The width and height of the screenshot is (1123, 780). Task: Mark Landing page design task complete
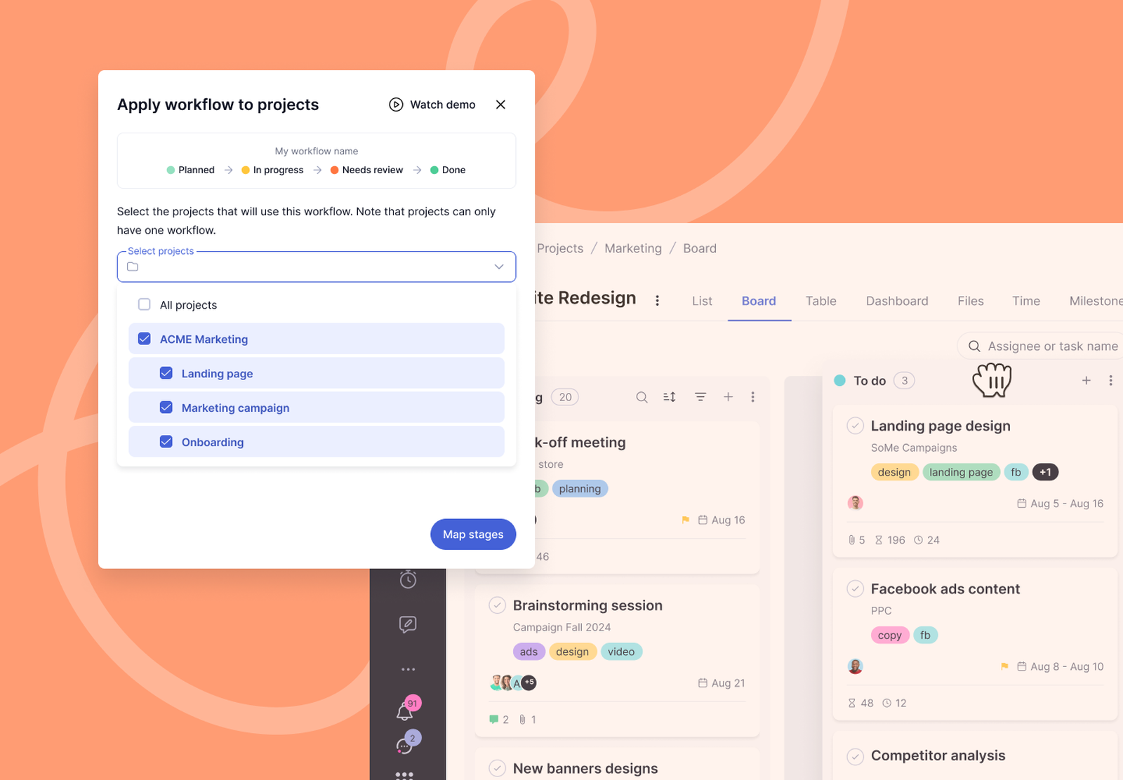point(855,426)
